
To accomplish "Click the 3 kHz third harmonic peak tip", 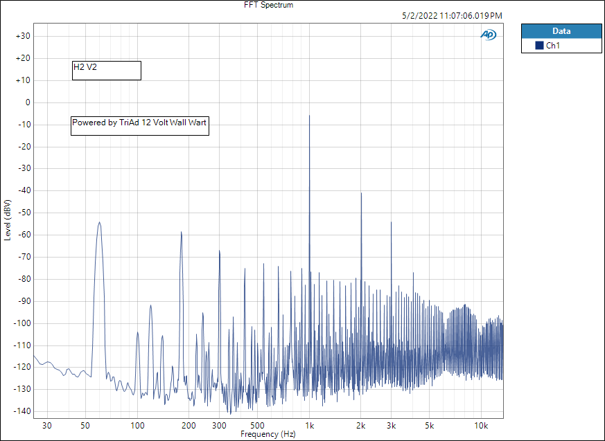I will coord(392,222).
